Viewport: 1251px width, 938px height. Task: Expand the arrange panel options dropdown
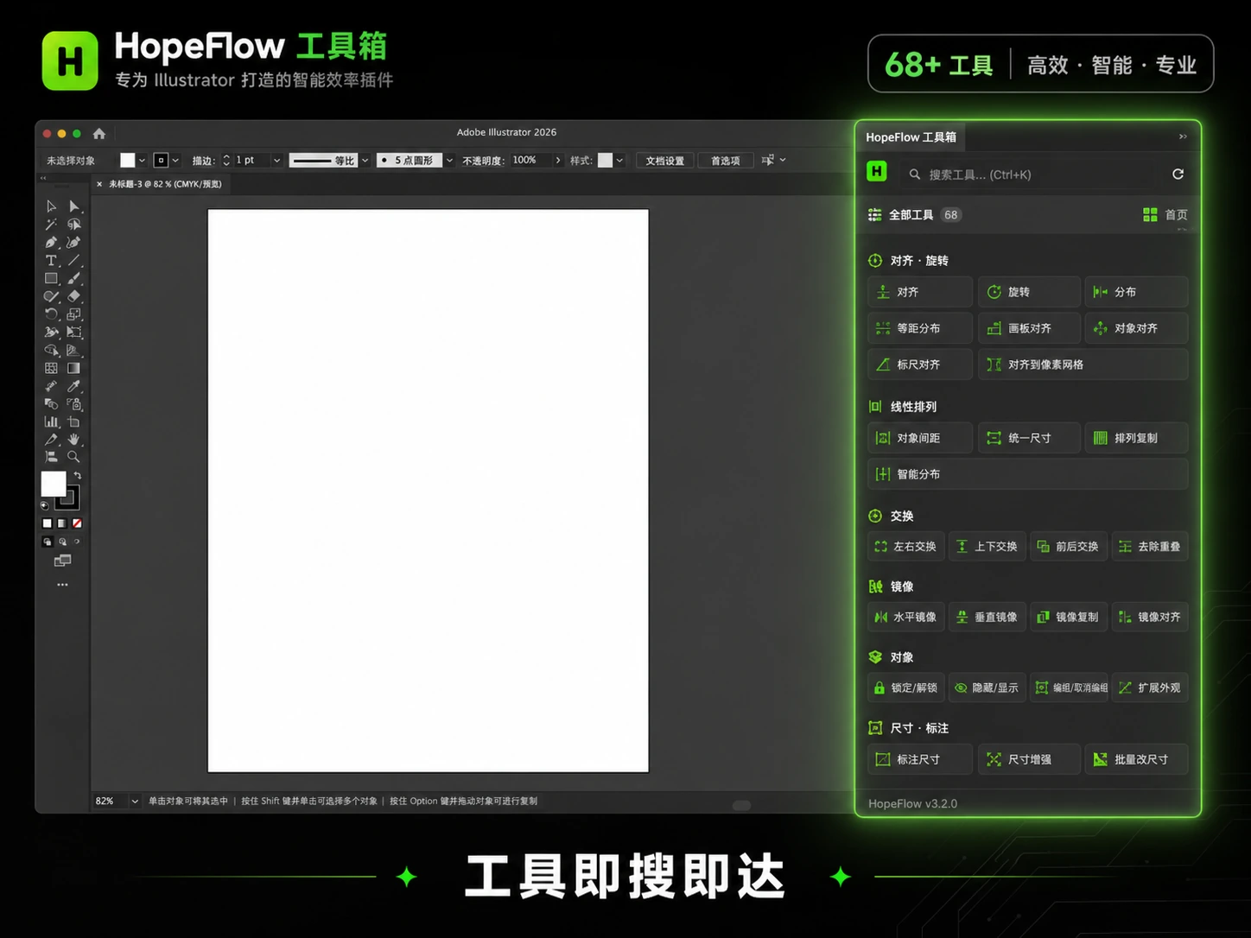coord(783,160)
